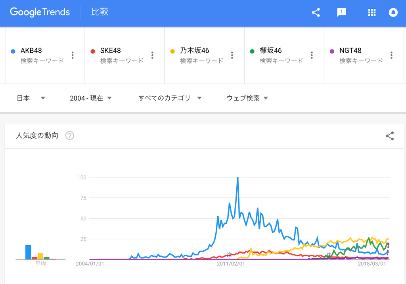Click the blue AKB48 average bar
The image size is (406, 284).
tap(28, 252)
